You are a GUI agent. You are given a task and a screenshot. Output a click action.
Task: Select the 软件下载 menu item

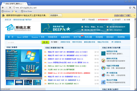(77, 37)
